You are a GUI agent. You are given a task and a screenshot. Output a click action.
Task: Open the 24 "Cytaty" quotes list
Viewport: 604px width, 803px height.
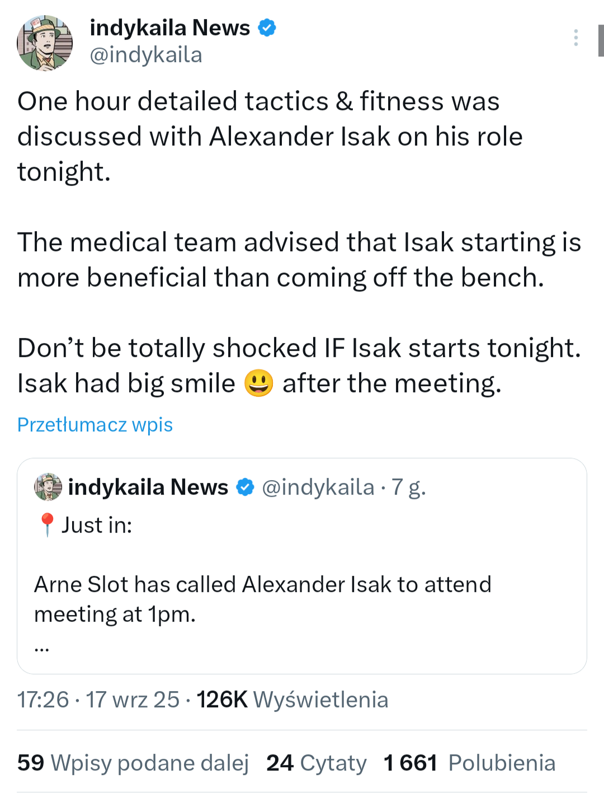click(x=317, y=763)
